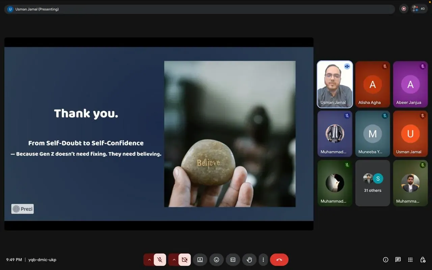Click the Prezi logo on the slide
Screen dimensions: 432x270
23,209
